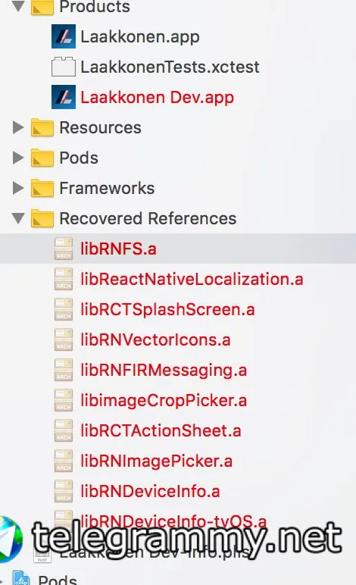Select the libRNFS.a archive icon
This screenshot has width=356, height=585.
64,249
